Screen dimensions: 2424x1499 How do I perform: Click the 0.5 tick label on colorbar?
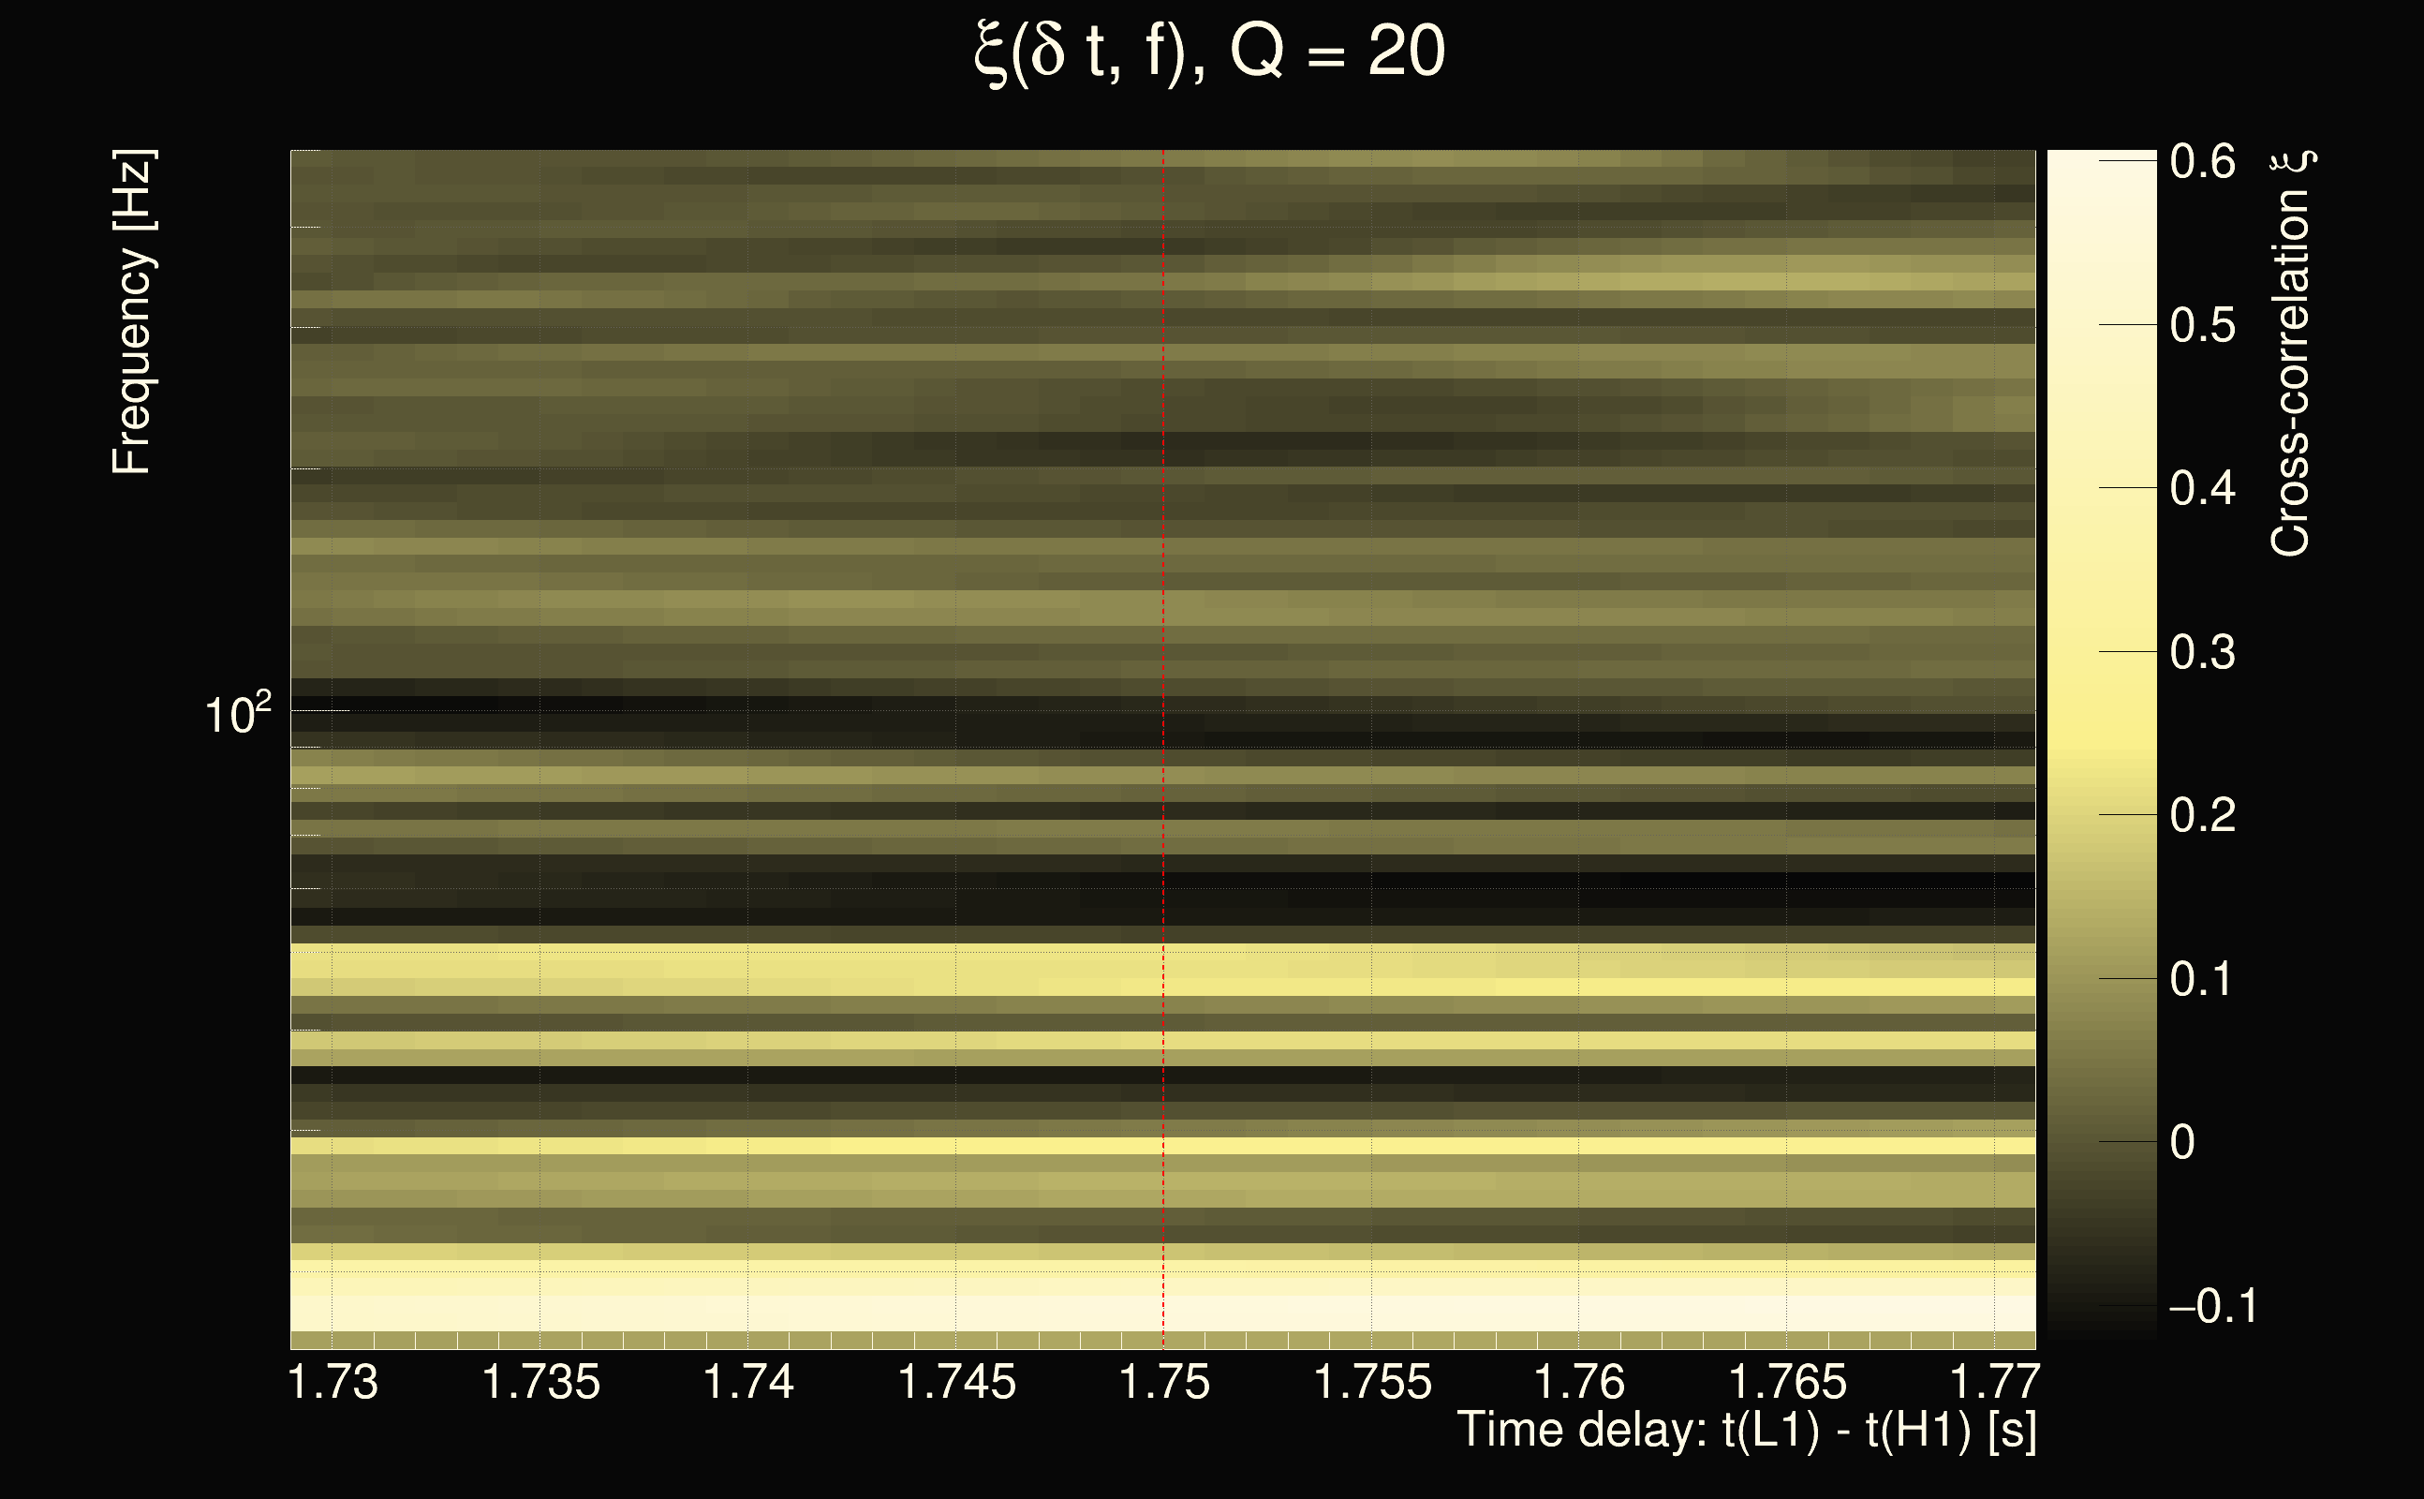tap(2202, 326)
